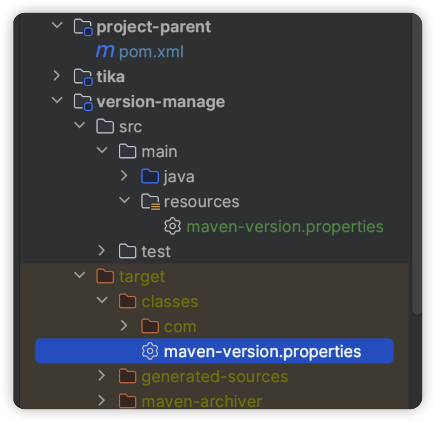This screenshot has width=435, height=422.
Task: Click the blue java source folder icon
Action: pos(150,176)
